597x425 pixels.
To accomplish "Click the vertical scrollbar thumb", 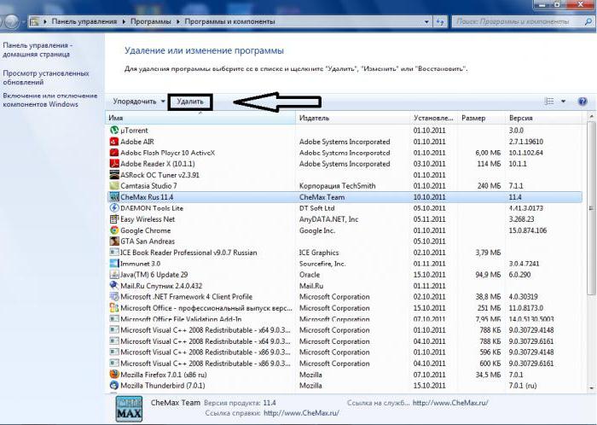I will [590, 208].
